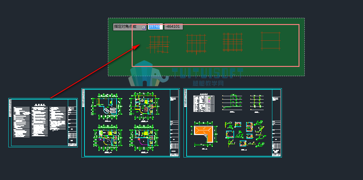Pick the top-right floor plan drawing
This screenshot has height=180, width=363.
tap(144, 106)
